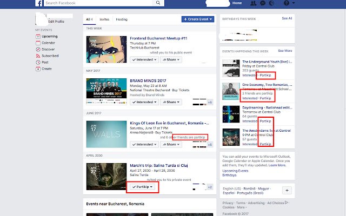Open Edit Profile link

pyautogui.click(x=56, y=22)
